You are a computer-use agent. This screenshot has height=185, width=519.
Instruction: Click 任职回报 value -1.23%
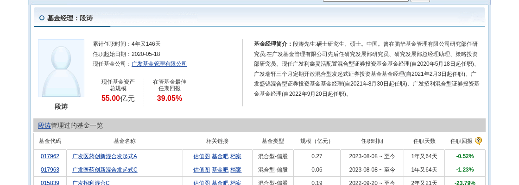pyautogui.click(x=465, y=170)
